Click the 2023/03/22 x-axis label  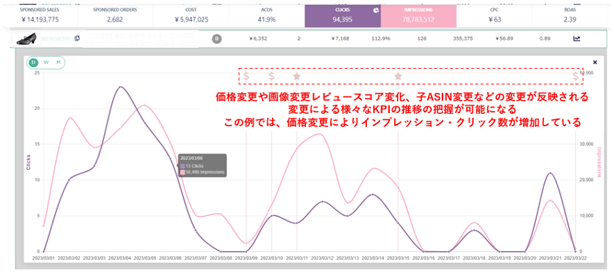[576, 258]
